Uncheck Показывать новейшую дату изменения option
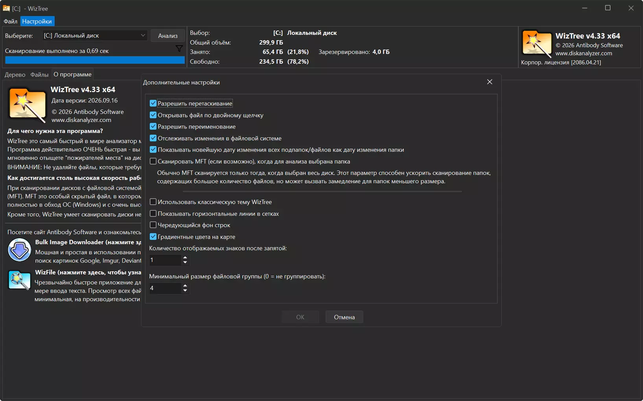 153,150
